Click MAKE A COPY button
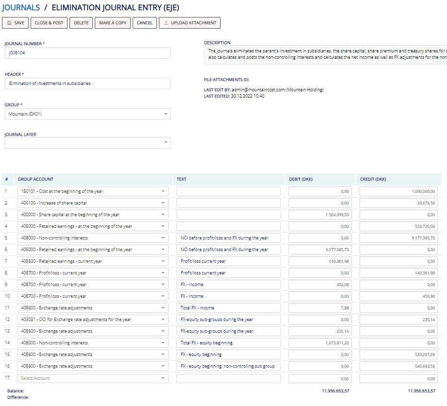The width and height of the screenshot is (447, 406). pyautogui.click(x=113, y=23)
